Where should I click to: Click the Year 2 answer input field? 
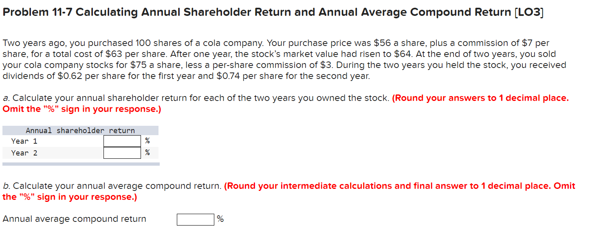tap(122, 153)
